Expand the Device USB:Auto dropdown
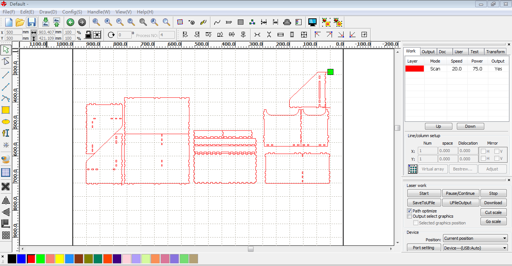The height and width of the screenshot is (266, 512). coord(475,248)
